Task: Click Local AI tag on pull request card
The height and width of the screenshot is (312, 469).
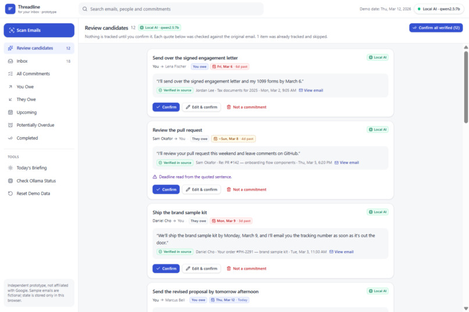Action: (x=378, y=130)
